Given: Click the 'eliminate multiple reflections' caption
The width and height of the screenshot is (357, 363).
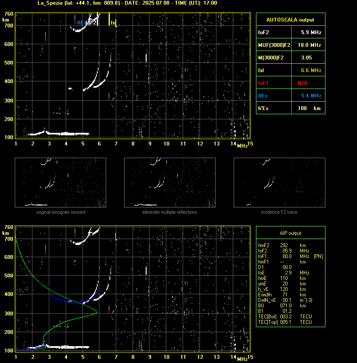Looking at the screenshot, I should pyautogui.click(x=170, y=212).
